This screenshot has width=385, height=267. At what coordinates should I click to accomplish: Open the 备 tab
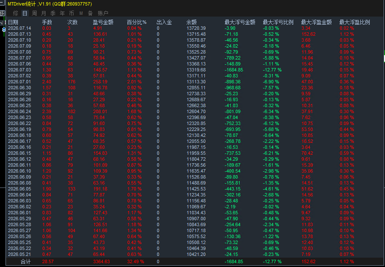tap(90, 13)
